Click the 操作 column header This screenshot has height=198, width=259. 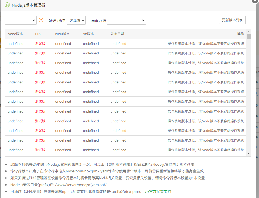pos(241,34)
